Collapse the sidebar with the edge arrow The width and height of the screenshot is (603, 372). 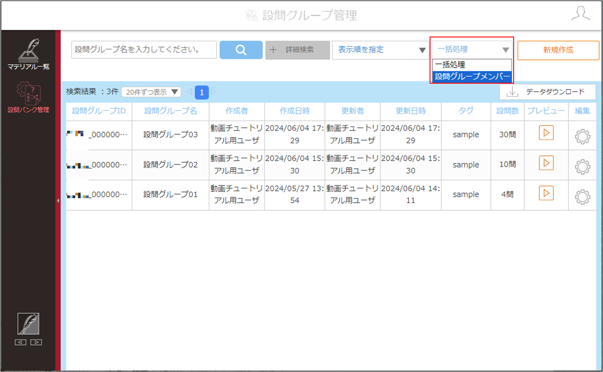(58, 201)
